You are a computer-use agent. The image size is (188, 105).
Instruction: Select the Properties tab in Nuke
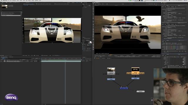164,3
